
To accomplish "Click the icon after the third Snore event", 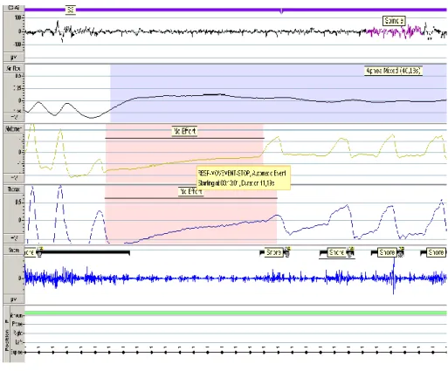I will coord(351,252).
